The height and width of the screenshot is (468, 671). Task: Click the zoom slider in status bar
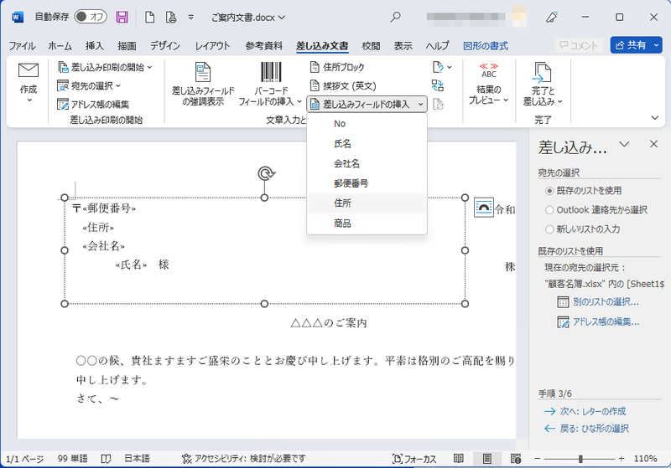coord(580,459)
